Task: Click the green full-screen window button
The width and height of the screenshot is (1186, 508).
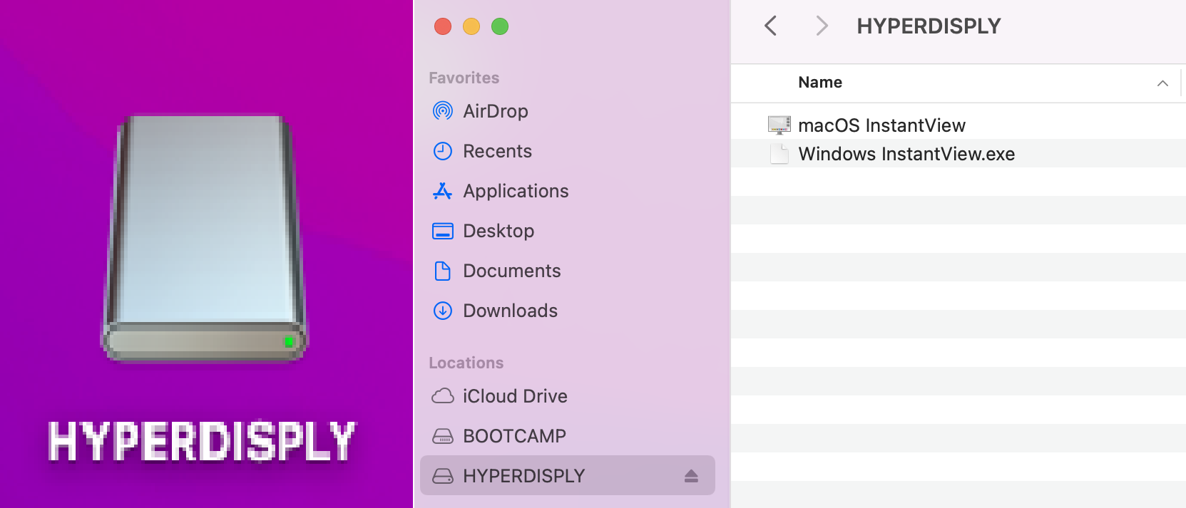Action: click(500, 26)
